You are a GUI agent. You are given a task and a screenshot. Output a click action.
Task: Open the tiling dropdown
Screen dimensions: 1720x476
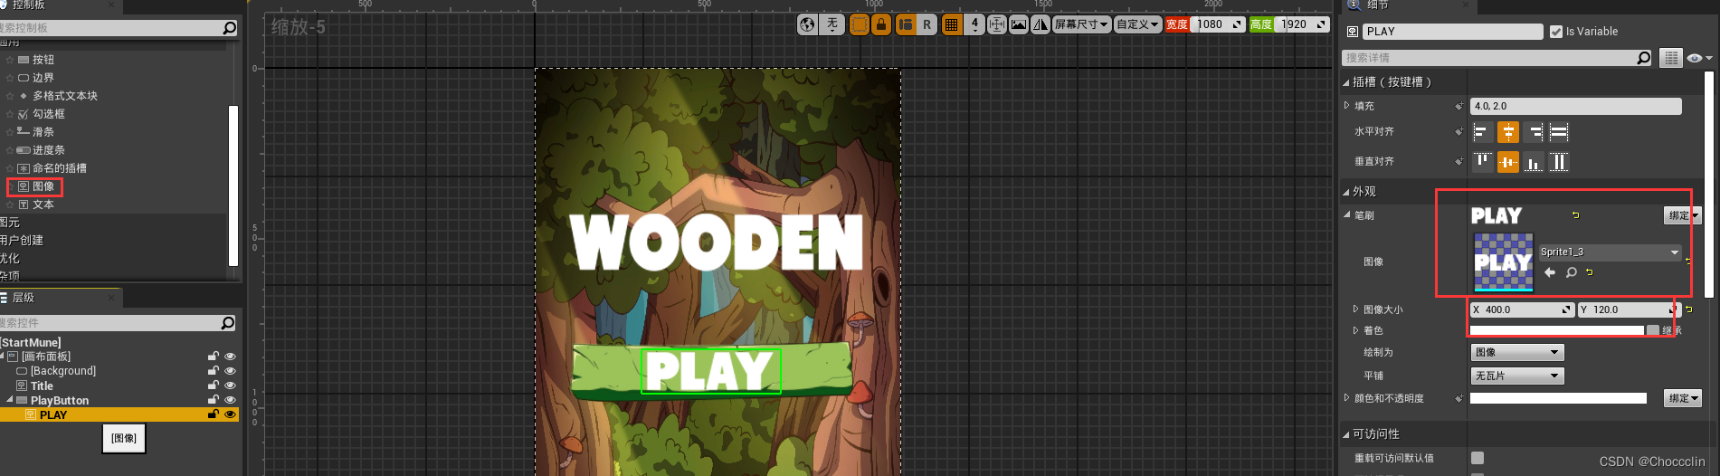tap(1517, 376)
